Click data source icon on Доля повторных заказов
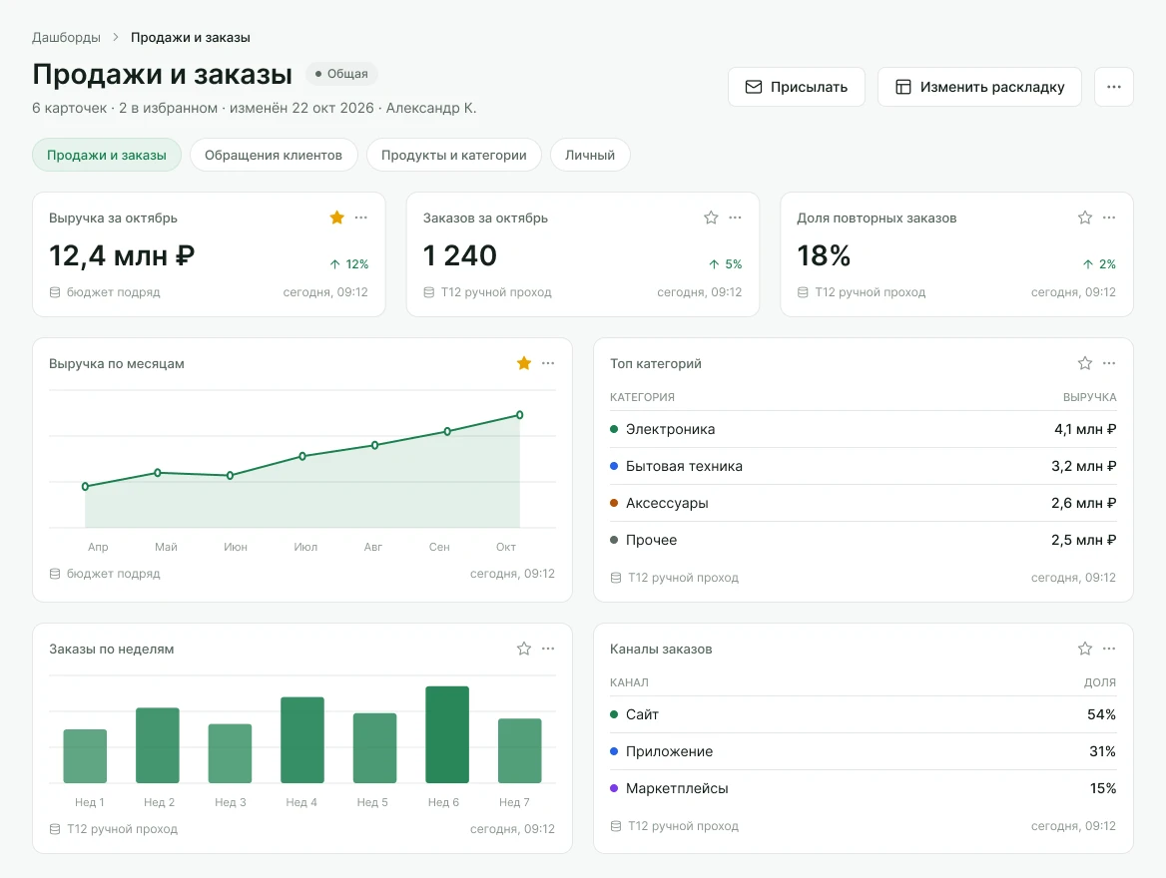 (x=803, y=292)
